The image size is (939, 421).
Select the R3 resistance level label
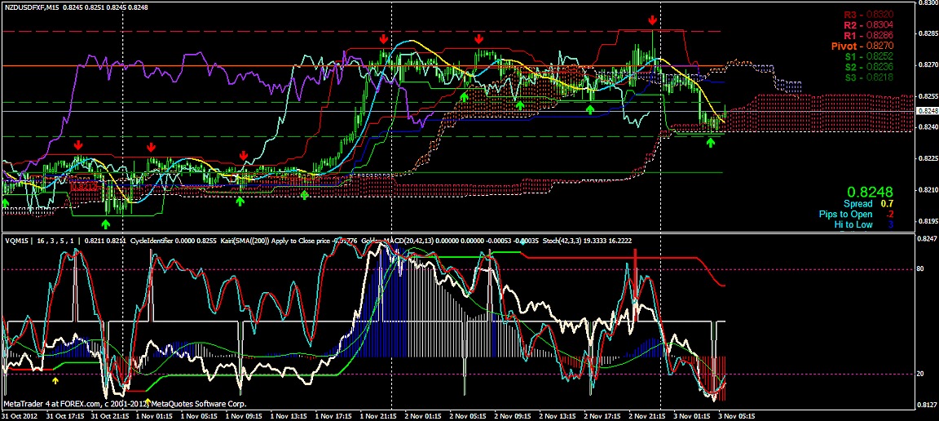pyautogui.click(x=868, y=15)
